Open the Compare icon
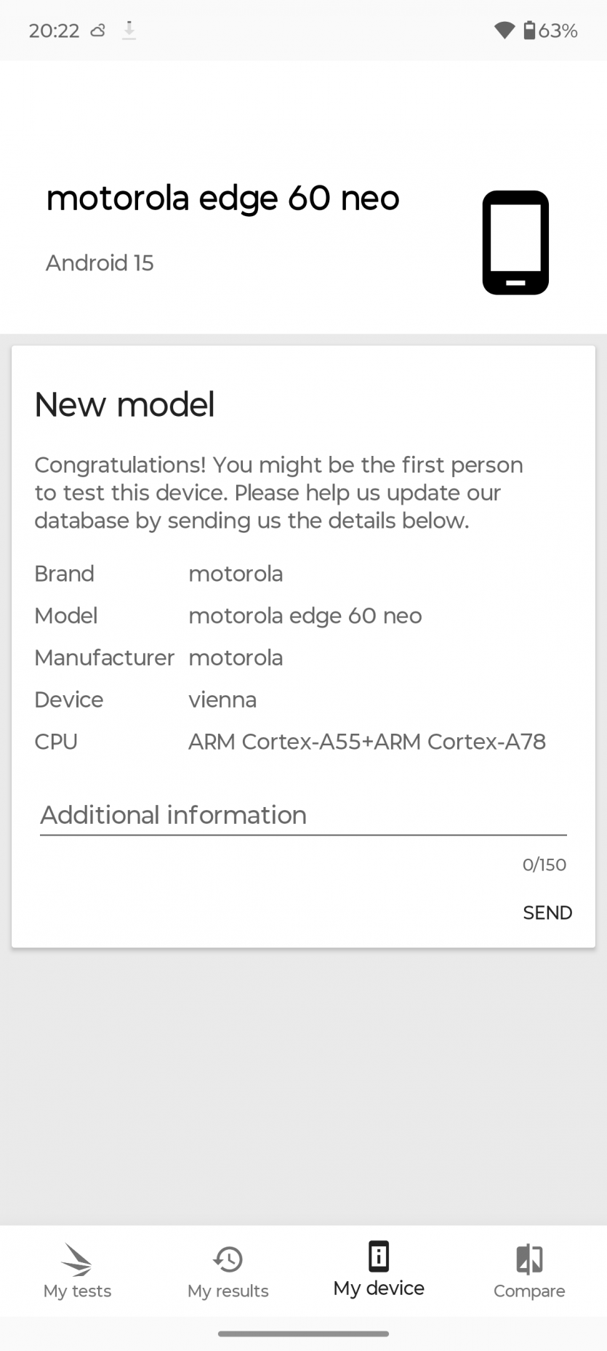607x1351 pixels. [529, 1259]
